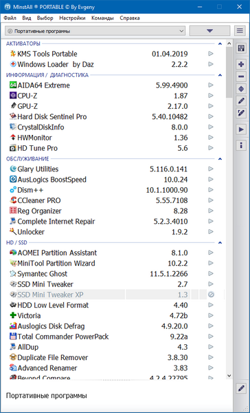This screenshot has height=413, width=250.
Task: Open the Портативные программы combo box
Action: click(95, 31)
